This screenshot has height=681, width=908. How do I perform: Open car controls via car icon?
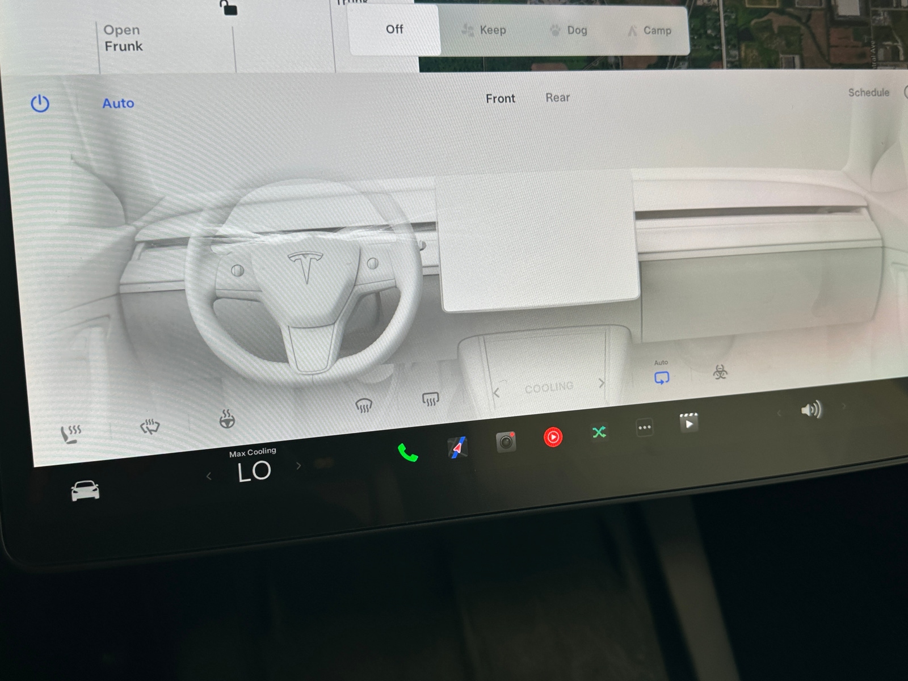coord(85,490)
